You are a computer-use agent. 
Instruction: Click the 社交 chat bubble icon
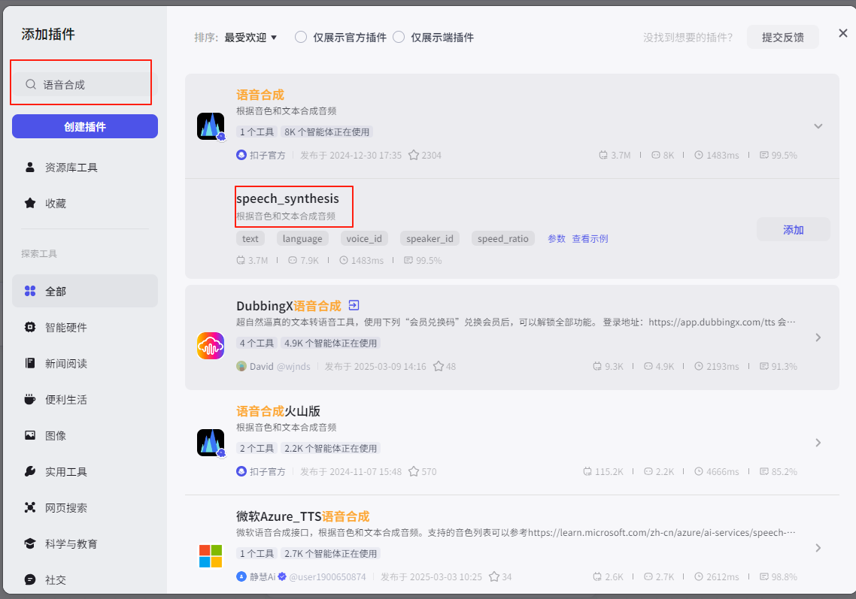(x=30, y=579)
